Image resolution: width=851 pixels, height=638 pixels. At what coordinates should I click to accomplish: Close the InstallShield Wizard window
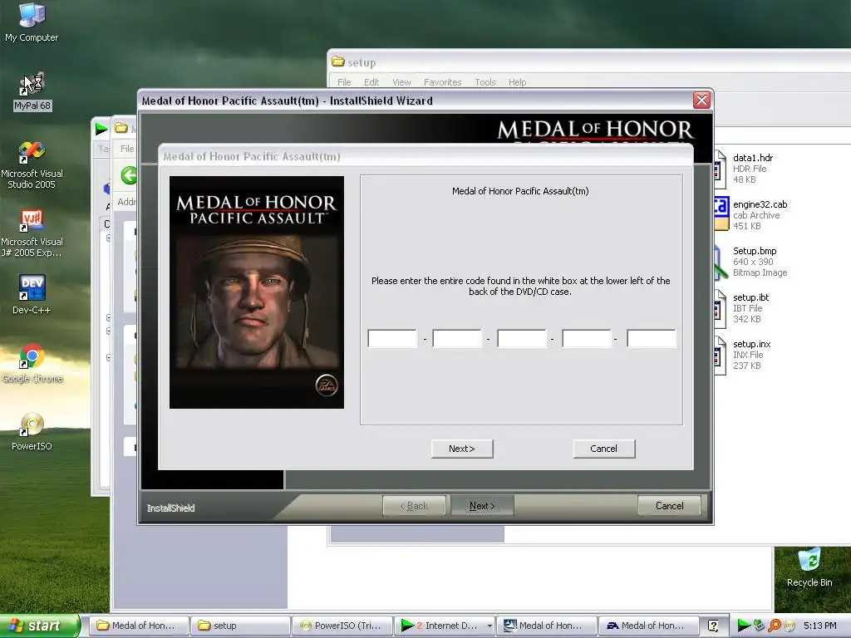[x=701, y=100]
